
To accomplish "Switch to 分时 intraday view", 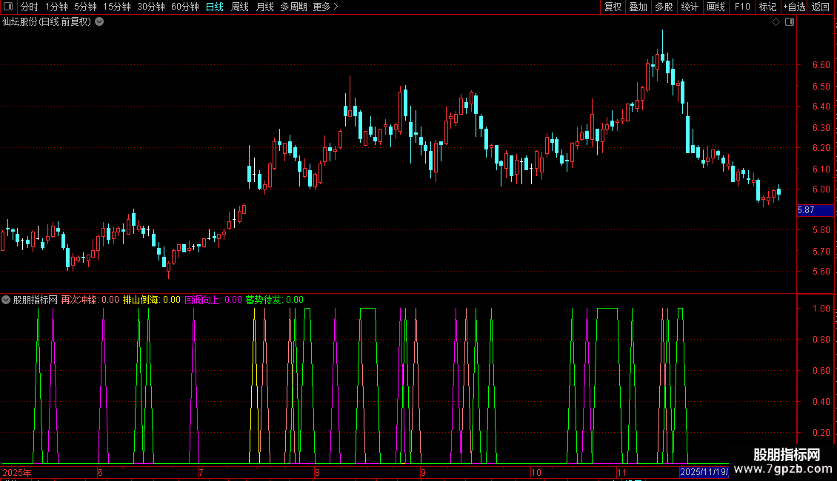I will click(x=30, y=7).
